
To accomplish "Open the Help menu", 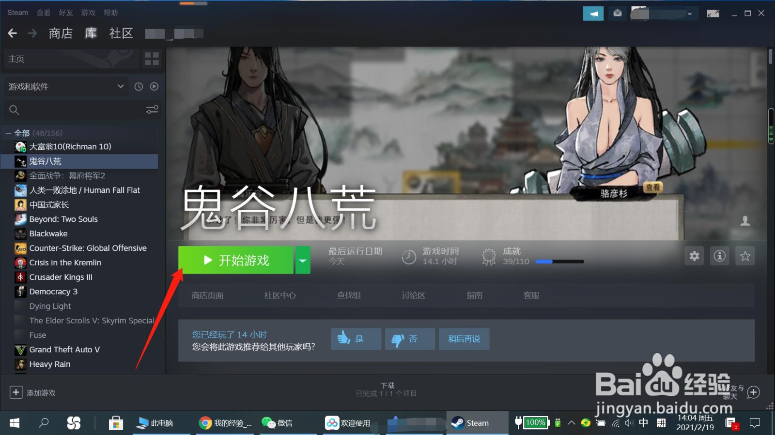I will pos(110,13).
